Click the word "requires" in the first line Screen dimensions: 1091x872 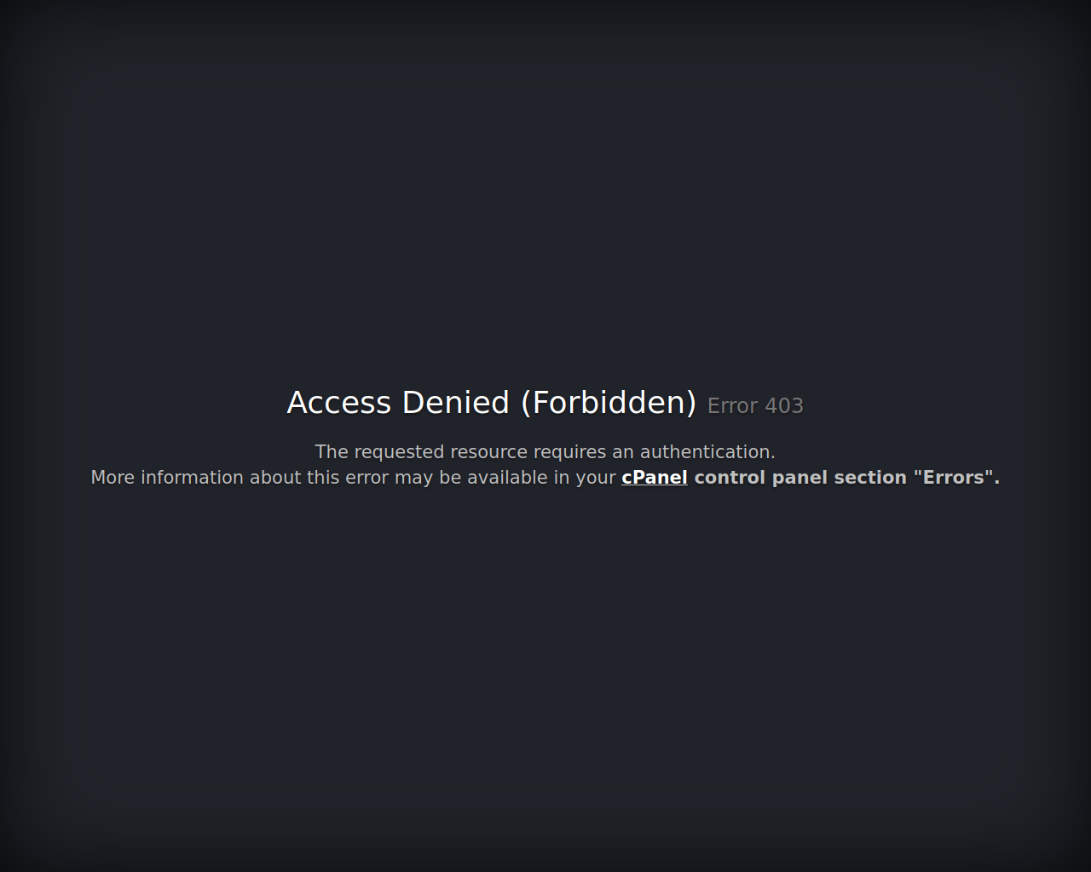tap(569, 452)
